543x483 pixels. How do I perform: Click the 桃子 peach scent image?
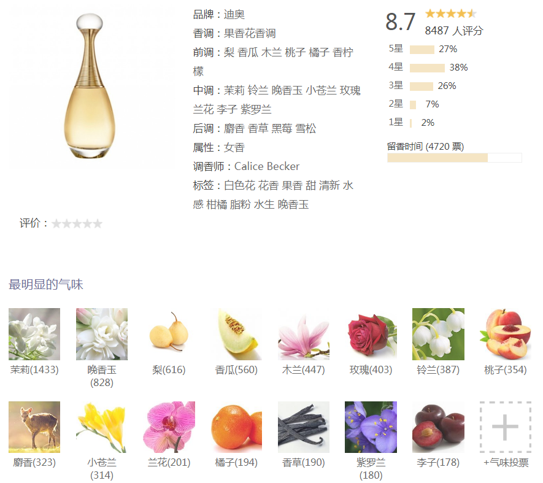click(x=506, y=334)
